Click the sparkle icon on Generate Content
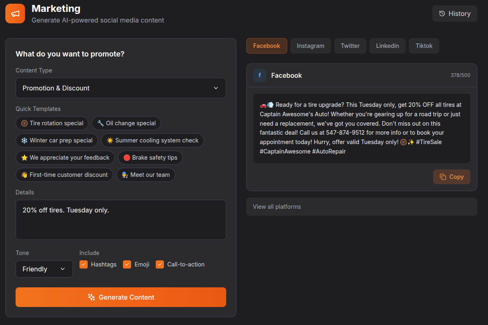This screenshot has width=488, height=325. coord(91,297)
